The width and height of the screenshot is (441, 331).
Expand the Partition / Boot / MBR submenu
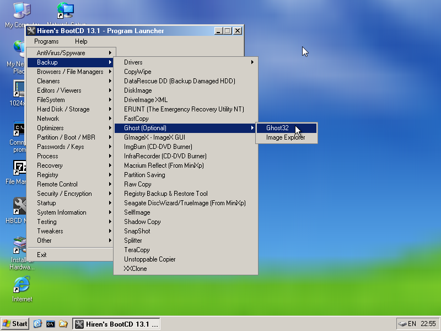coord(71,137)
